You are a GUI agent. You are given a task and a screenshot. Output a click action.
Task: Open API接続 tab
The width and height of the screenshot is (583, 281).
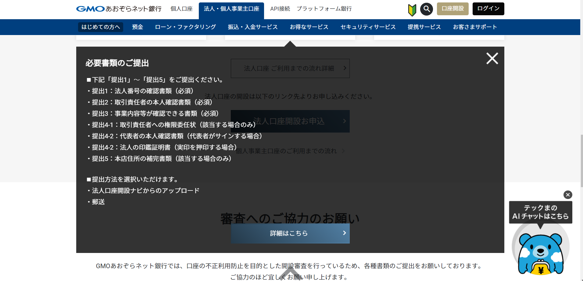coord(280,9)
